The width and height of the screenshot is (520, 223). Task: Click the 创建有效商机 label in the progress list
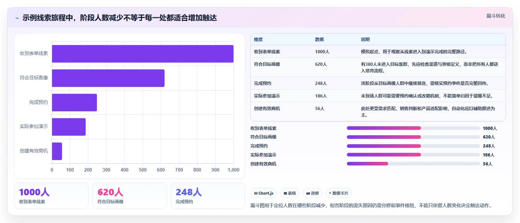point(263,164)
